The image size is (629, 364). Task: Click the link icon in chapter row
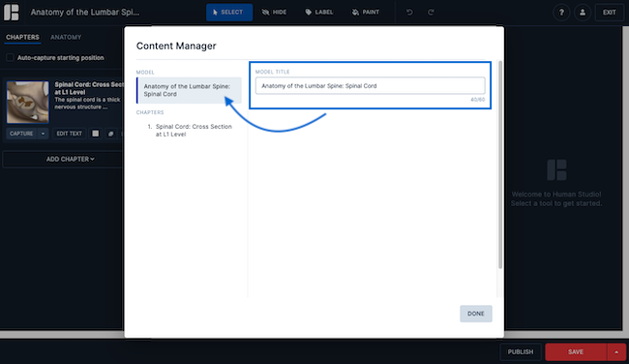coord(110,134)
